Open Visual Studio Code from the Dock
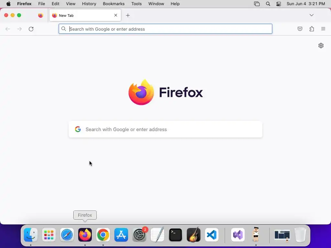This screenshot has height=248, width=331. coord(212,235)
